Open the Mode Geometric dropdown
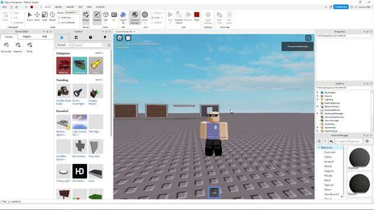The height and width of the screenshot is (210, 374). pos(72,12)
